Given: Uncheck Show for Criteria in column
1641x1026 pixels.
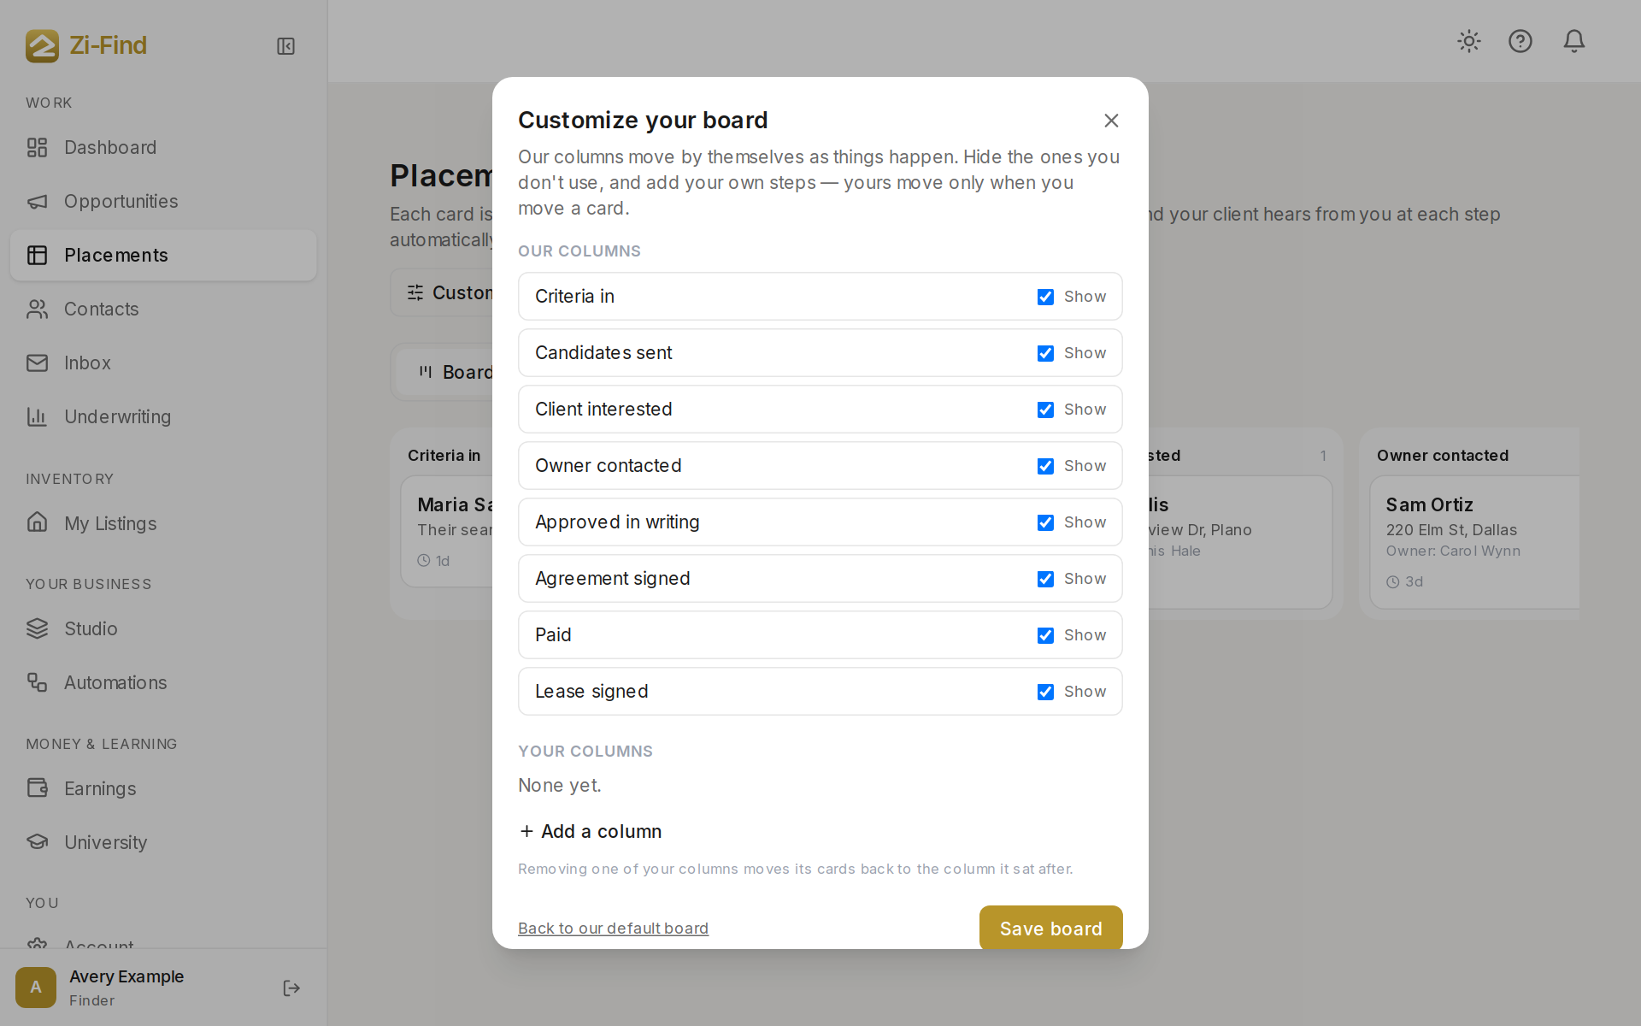Looking at the screenshot, I should (x=1045, y=297).
